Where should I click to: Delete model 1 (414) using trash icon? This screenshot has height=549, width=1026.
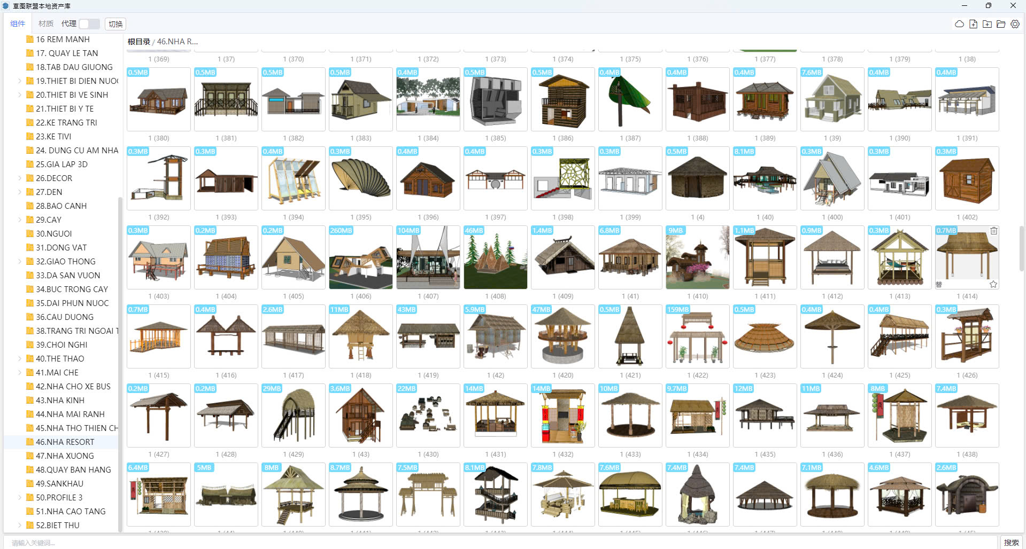pyautogui.click(x=993, y=231)
